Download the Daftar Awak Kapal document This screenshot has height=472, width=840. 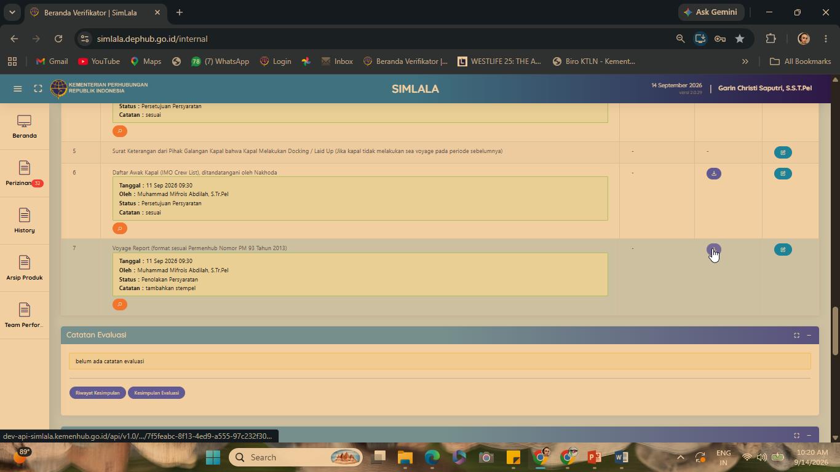tap(713, 173)
